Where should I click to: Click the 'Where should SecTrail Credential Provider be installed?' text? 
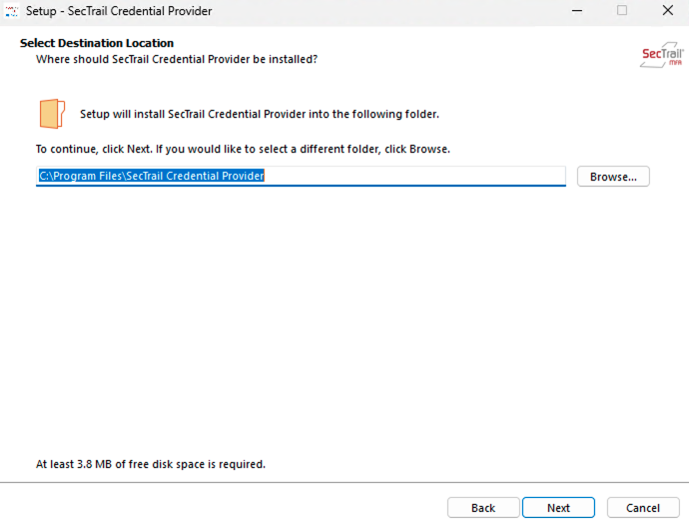[177, 60]
